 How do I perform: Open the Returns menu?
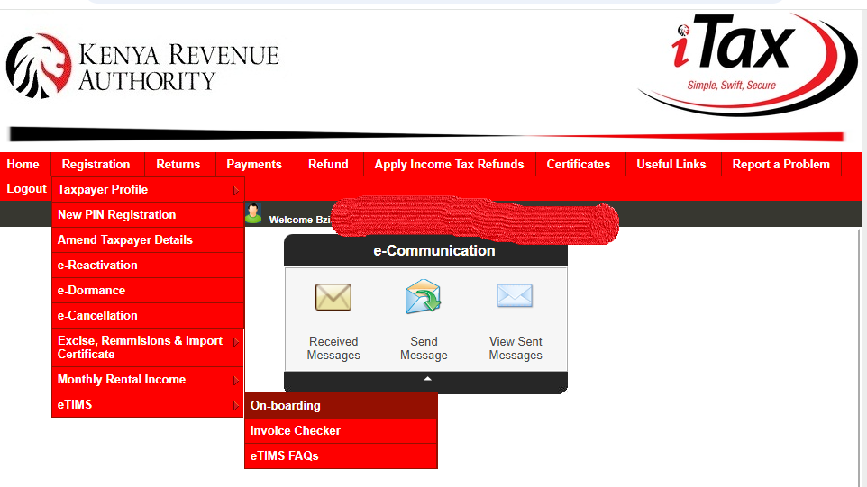[178, 165]
